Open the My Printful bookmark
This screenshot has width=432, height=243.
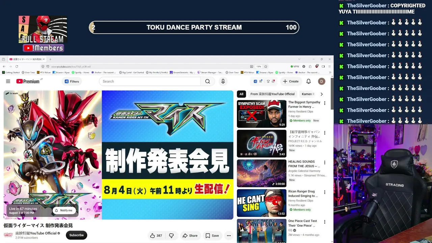point(157,73)
